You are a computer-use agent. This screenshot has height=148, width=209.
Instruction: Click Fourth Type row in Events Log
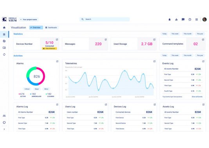tap(182, 91)
